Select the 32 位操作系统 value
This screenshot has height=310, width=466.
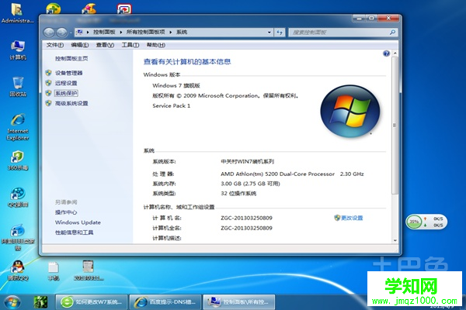click(x=238, y=194)
